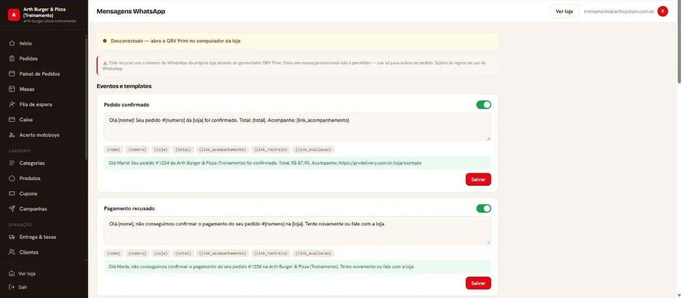Screen dimensions: 682x298
Task: Insert {link_avaliacao} tag in Pagamento recusado
Action: (313, 253)
